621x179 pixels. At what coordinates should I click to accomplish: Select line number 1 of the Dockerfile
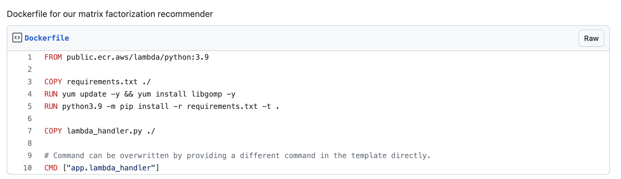[29, 57]
